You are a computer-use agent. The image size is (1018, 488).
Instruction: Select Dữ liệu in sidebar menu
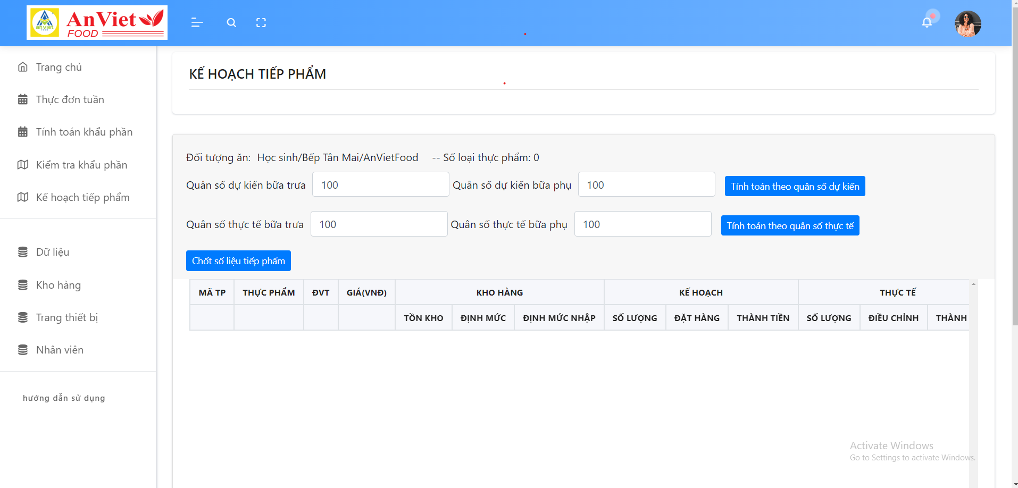tap(52, 252)
